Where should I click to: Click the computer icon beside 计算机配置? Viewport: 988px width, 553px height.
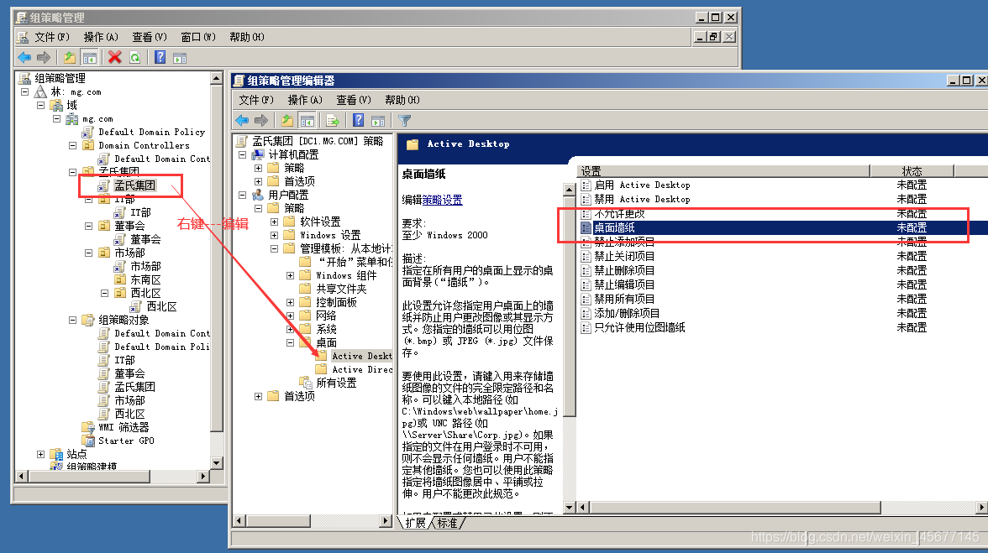click(258, 154)
